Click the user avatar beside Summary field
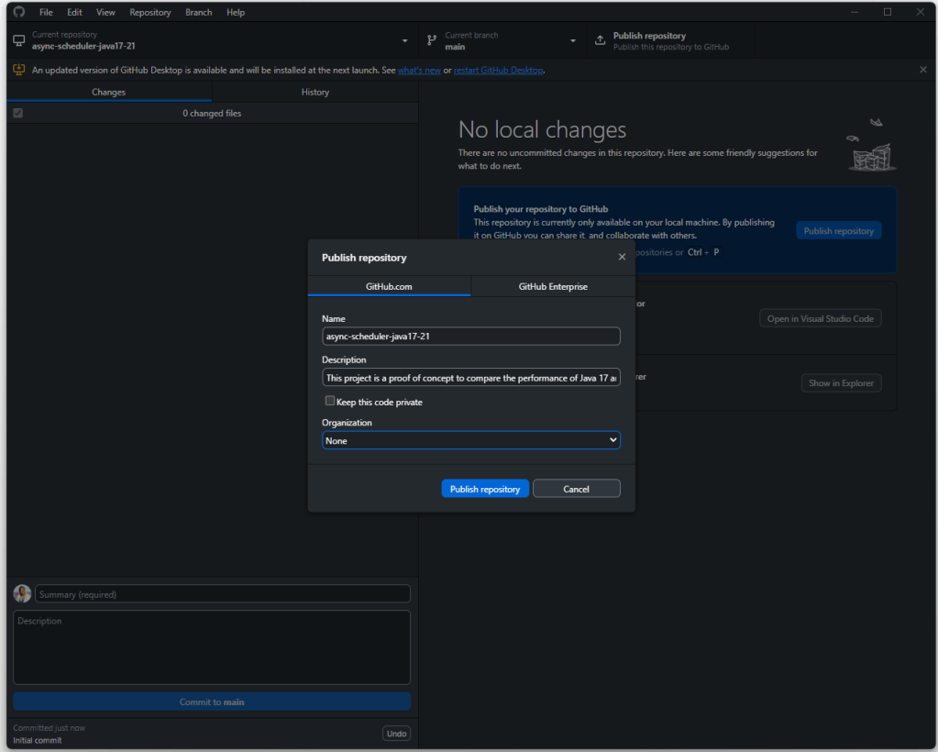Viewport: 938px width, 752px height. pos(22,594)
